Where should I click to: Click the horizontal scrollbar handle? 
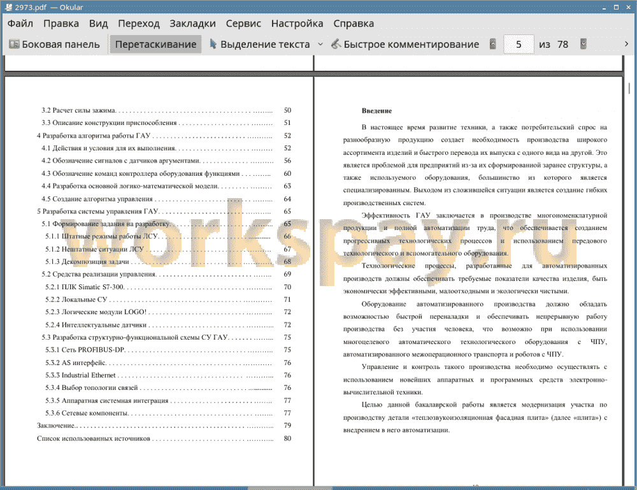click(x=290, y=487)
